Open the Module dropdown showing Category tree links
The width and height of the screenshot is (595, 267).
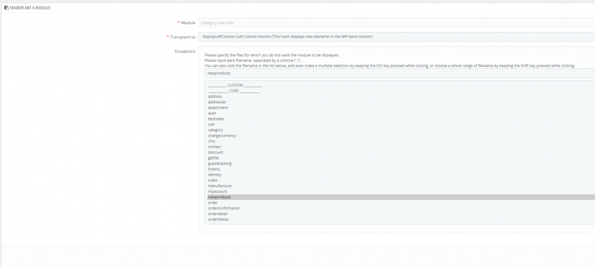[396, 23]
